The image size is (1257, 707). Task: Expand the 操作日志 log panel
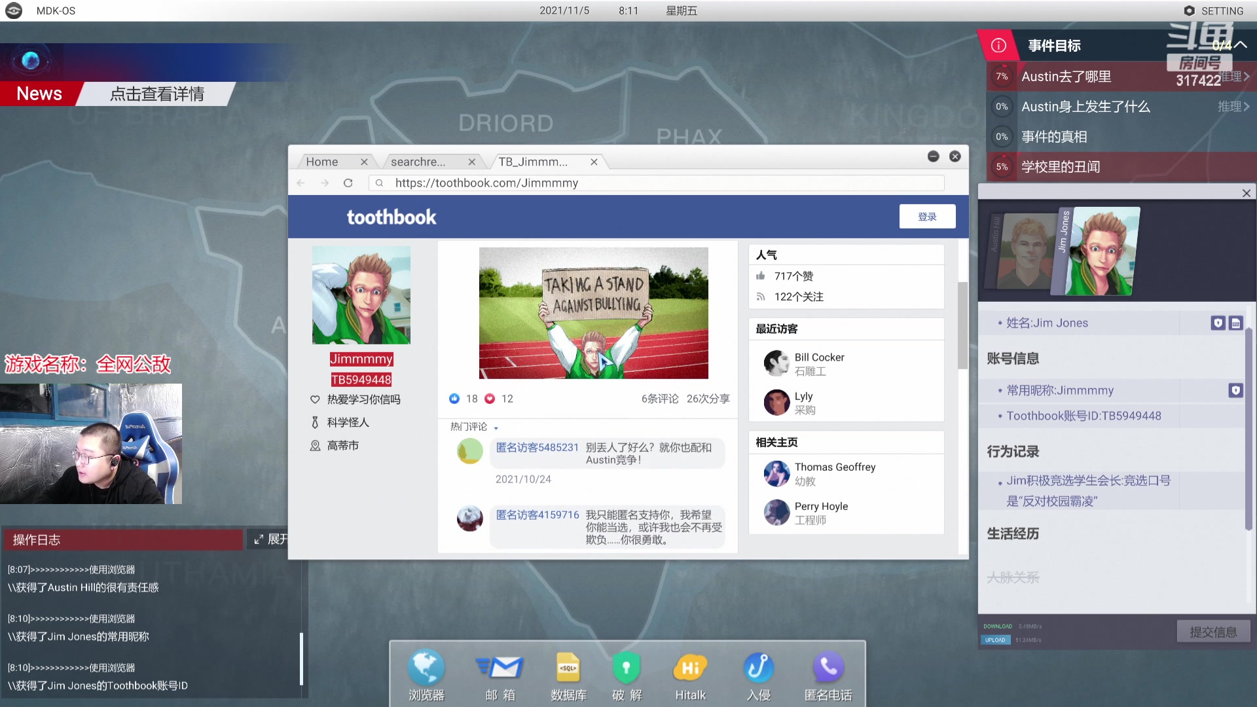(271, 539)
